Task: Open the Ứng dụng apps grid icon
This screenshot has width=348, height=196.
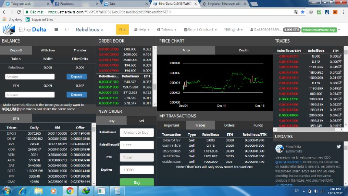Action: coord(4,19)
